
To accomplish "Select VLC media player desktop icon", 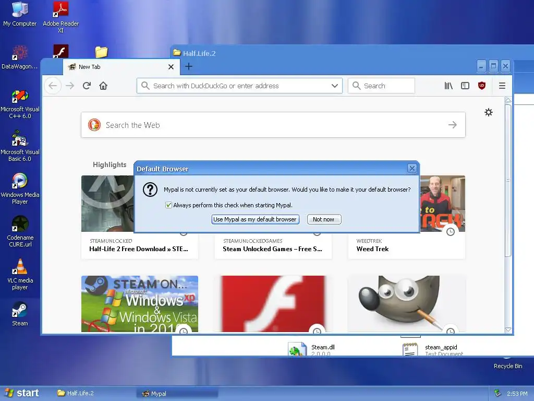I will tap(20, 275).
